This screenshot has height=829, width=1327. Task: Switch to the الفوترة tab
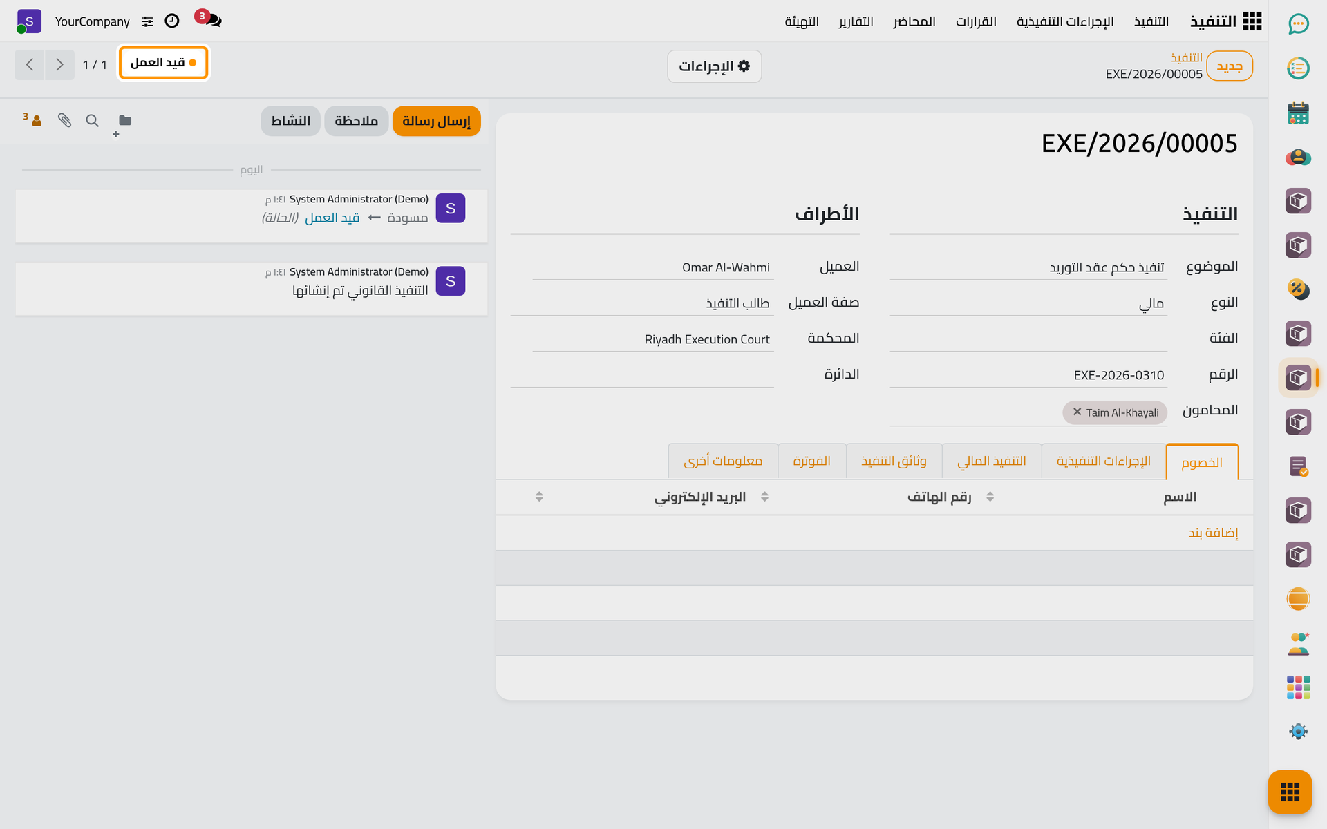click(x=811, y=461)
